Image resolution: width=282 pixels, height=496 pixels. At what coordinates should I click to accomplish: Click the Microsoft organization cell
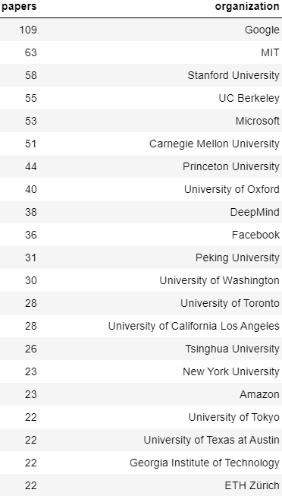(258, 121)
